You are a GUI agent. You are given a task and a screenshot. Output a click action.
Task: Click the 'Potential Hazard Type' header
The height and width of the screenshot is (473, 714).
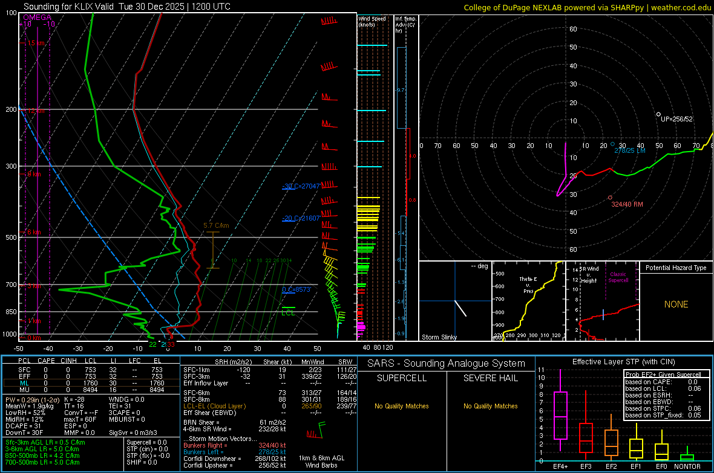(x=676, y=268)
